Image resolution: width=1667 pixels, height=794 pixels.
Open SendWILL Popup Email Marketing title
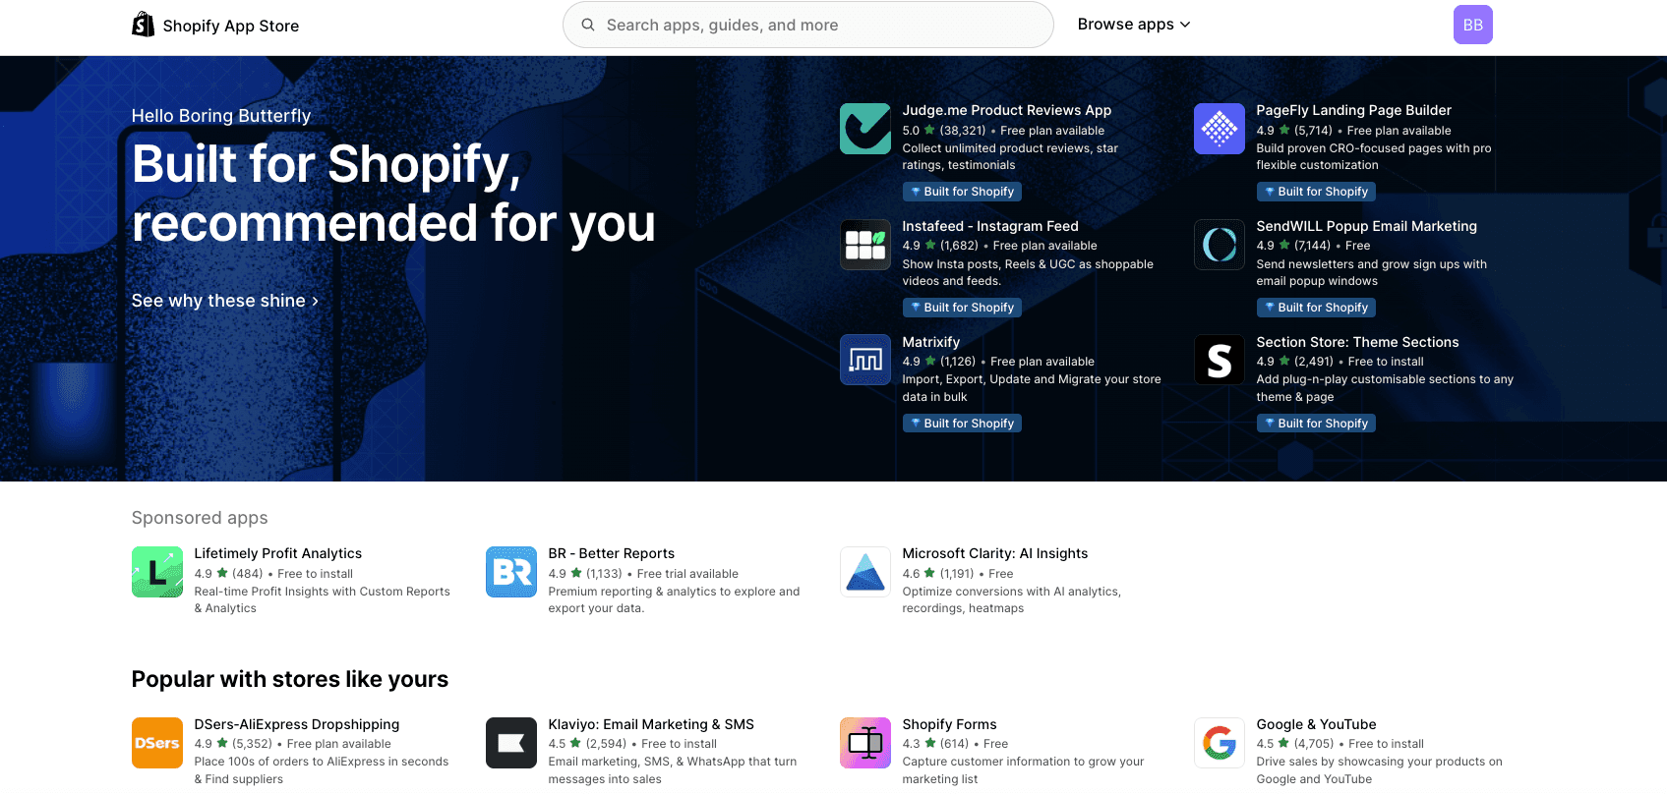coord(1366,226)
